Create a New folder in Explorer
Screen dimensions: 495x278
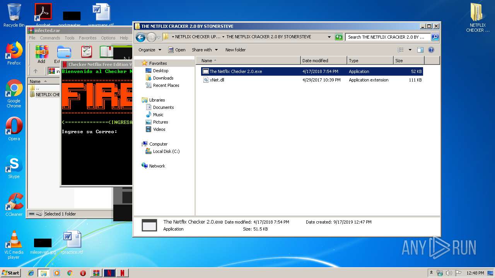pyautogui.click(x=236, y=50)
